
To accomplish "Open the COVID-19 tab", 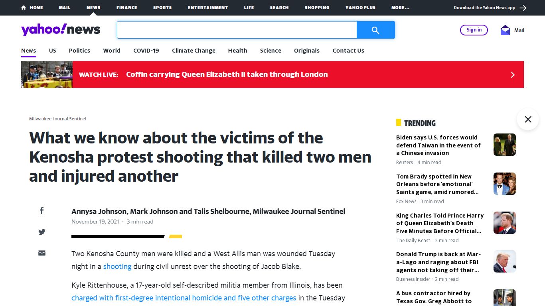I will point(146,51).
